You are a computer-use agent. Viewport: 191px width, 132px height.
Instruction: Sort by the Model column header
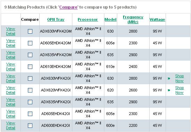click(x=111, y=19)
